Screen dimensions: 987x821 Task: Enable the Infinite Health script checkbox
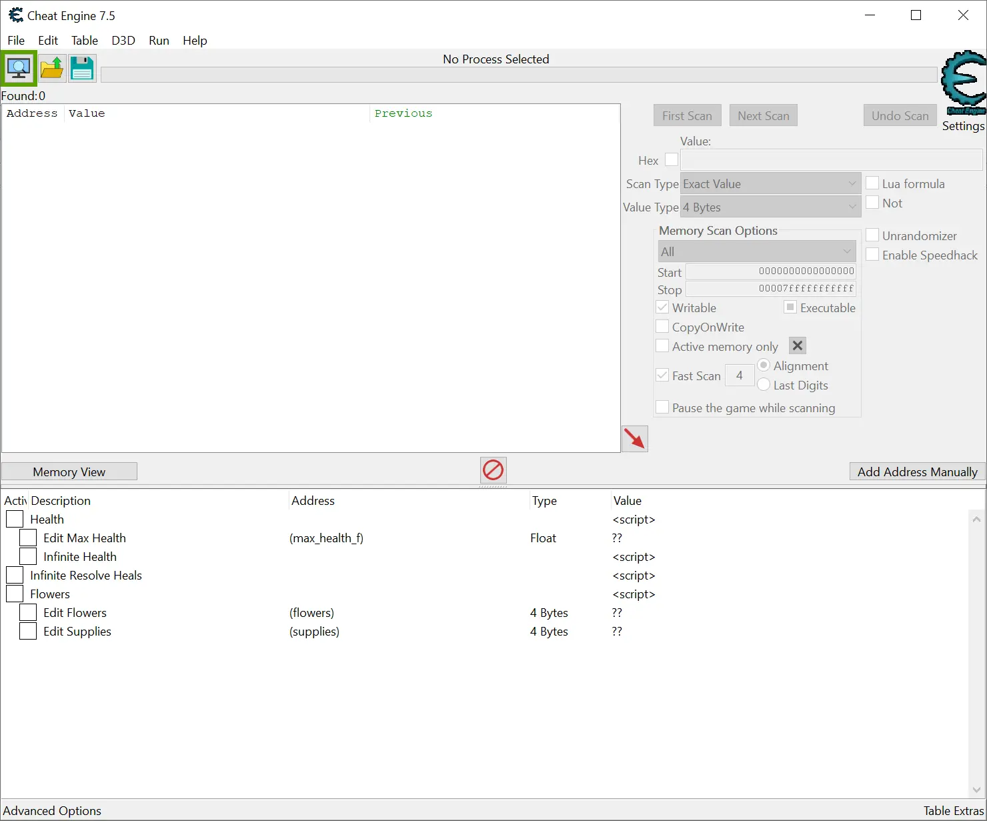point(28,556)
